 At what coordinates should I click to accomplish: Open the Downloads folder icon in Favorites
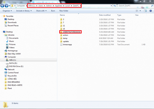coord(5,22)
